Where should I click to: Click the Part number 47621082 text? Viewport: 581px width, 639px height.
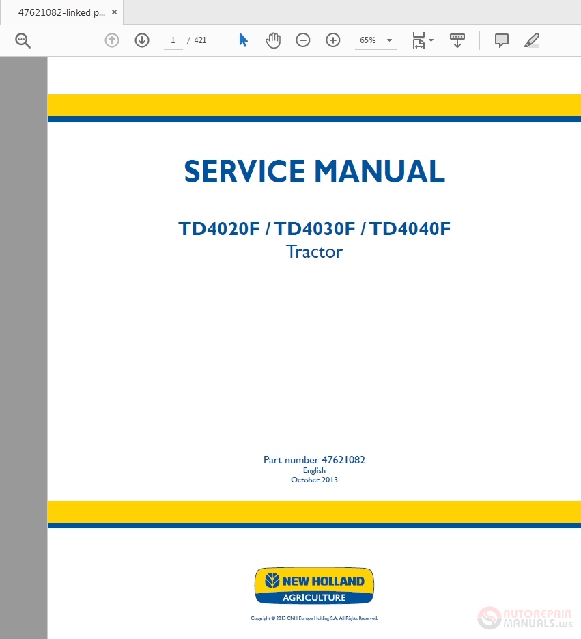point(314,460)
